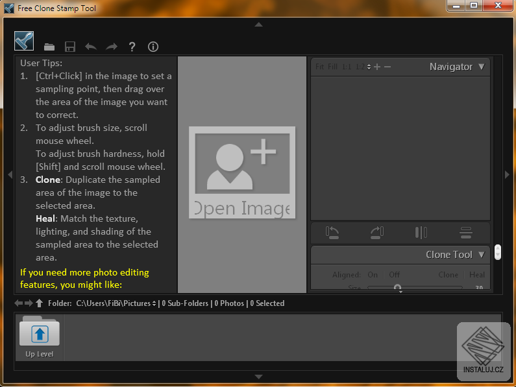Viewport: 516px width, 387px height.
Task: Go forward with the folder forward arrow
Action: click(29, 303)
